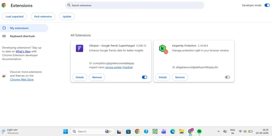The width and height of the screenshot is (272, 136).
Task: Disable the Glimpse extension toggle
Action: [144, 77]
